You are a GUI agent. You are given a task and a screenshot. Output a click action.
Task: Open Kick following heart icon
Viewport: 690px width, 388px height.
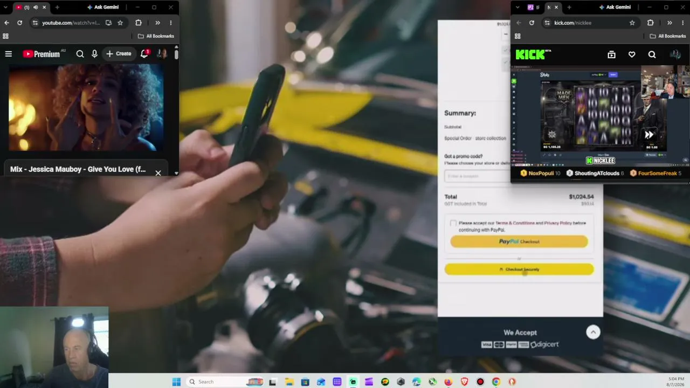(632, 54)
